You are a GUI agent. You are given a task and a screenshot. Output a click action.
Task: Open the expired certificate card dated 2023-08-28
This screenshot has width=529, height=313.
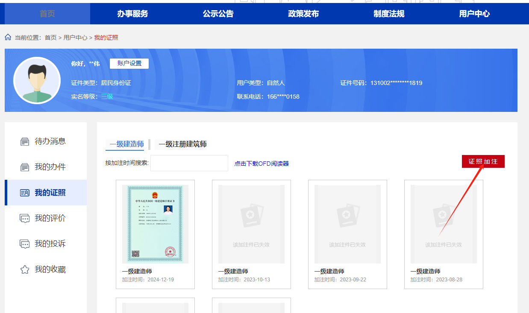(444, 234)
